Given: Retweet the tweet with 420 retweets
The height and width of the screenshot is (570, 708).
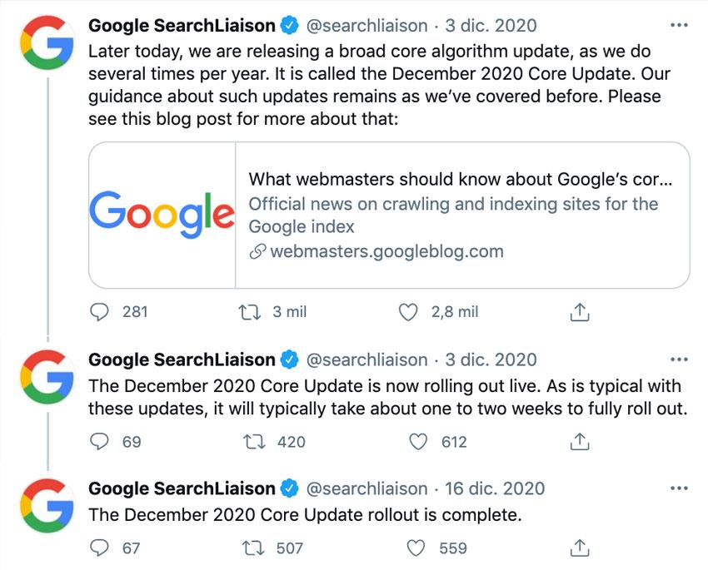Looking at the screenshot, I should pos(255,442).
